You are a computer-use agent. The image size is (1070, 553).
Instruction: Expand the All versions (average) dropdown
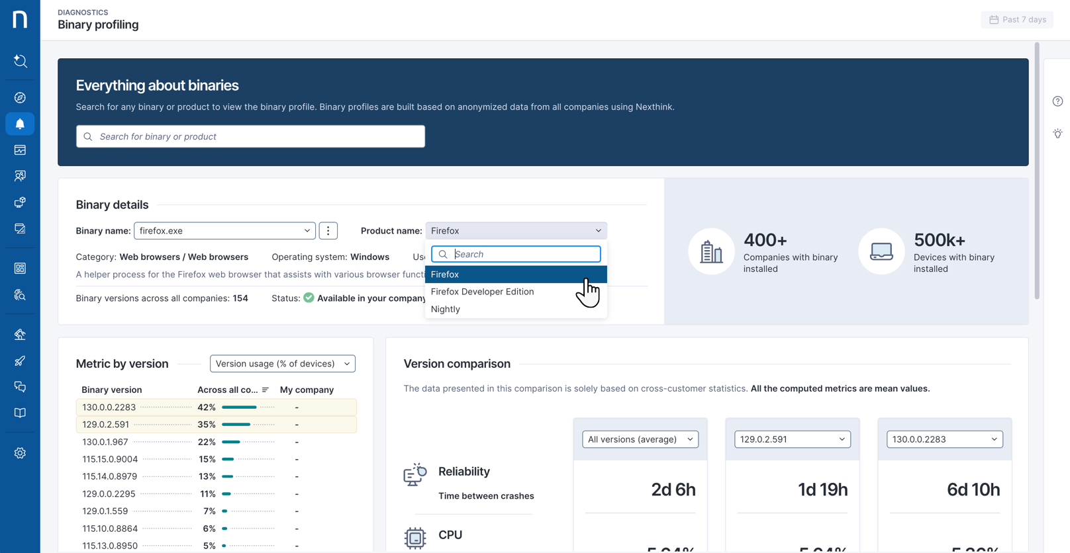pyautogui.click(x=640, y=439)
